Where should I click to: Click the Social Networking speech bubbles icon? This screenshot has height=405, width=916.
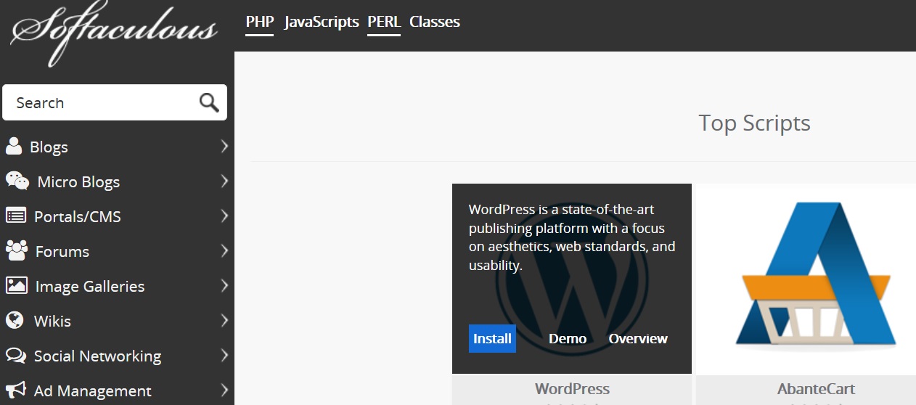point(16,356)
